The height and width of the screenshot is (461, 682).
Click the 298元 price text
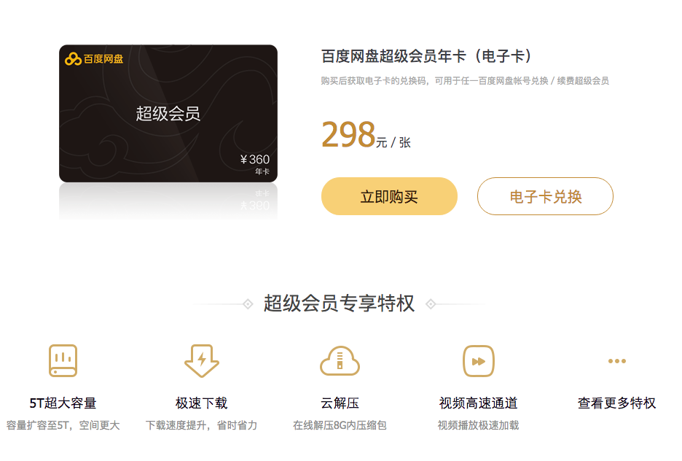coord(354,134)
